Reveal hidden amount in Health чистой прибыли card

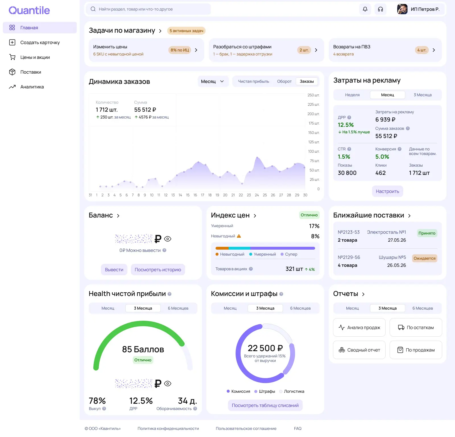point(168,384)
